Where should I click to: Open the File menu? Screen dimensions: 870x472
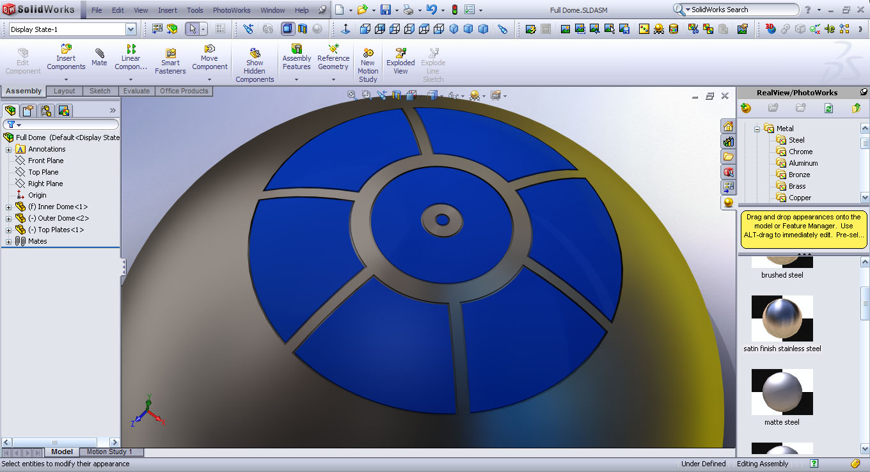(x=97, y=10)
